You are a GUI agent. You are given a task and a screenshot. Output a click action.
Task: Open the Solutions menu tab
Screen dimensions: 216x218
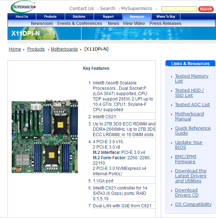click(79, 16)
